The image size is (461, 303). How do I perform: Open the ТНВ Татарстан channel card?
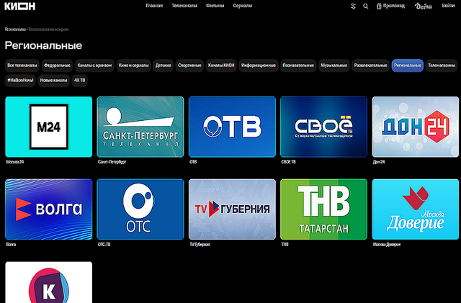(x=323, y=209)
